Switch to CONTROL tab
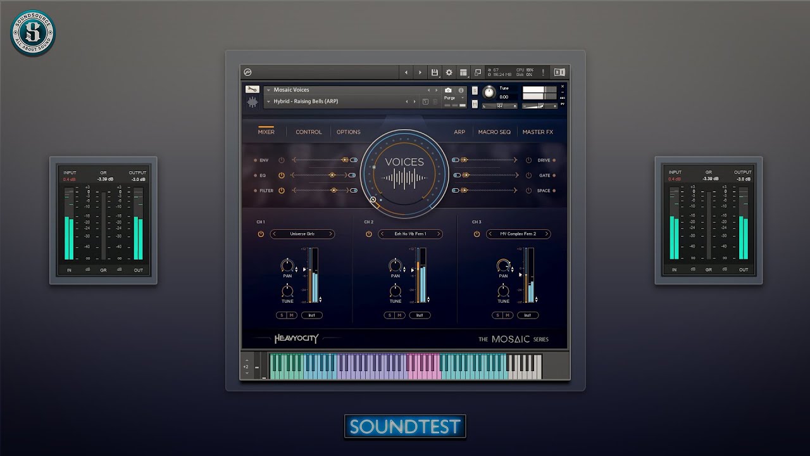Screen dimensions: 810x456 tap(309, 132)
